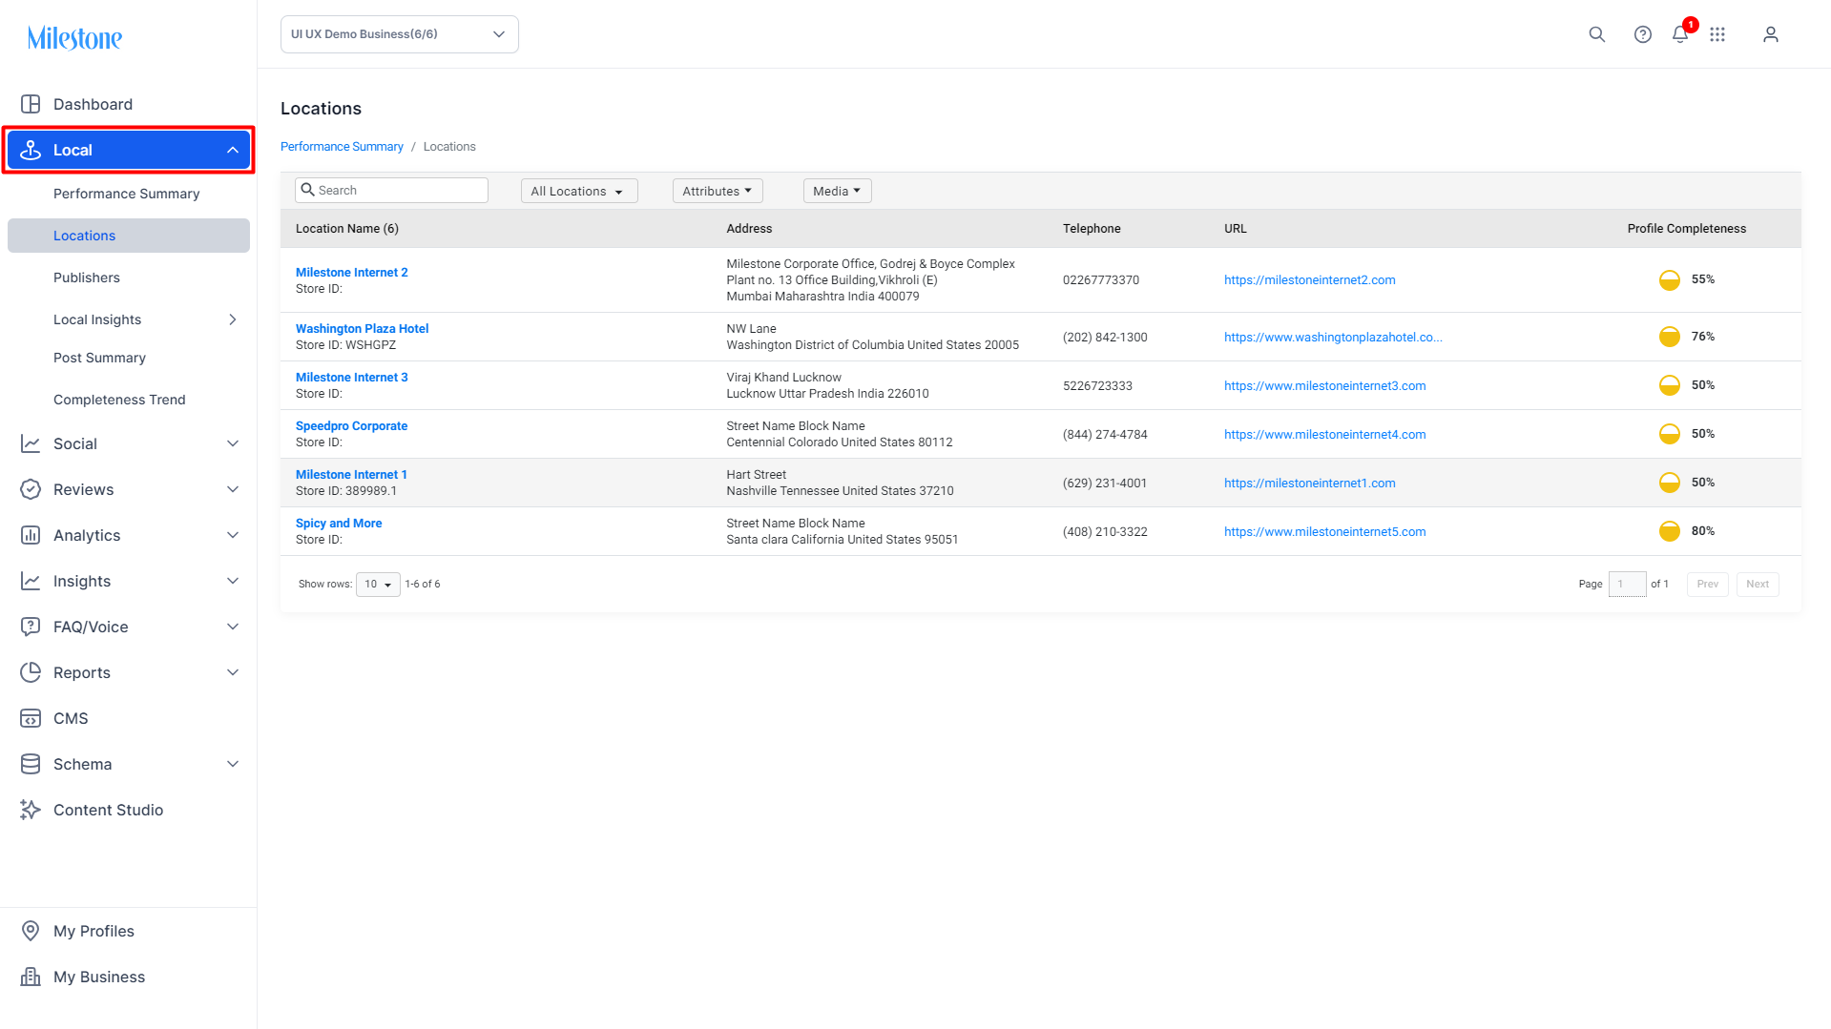Expand the Schema section chevron
1831x1029 pixels.
pyautogui.click(x=233, y=764)
